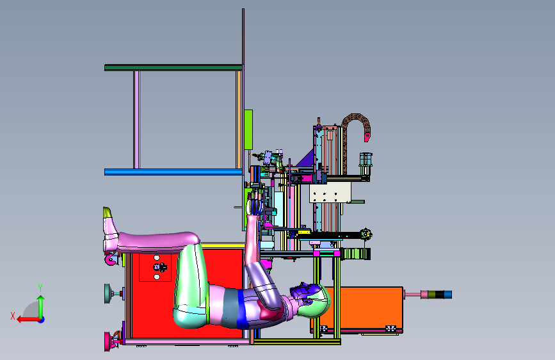Select the pink end bracket of the cable chain
The width and height of the screenshot is (555, 360).
[367, 137]
